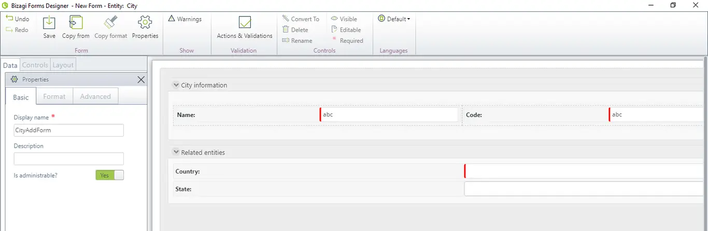Toggle the Is administrable switch
This screenshot has width=708, height=231.
coord(110,175)
